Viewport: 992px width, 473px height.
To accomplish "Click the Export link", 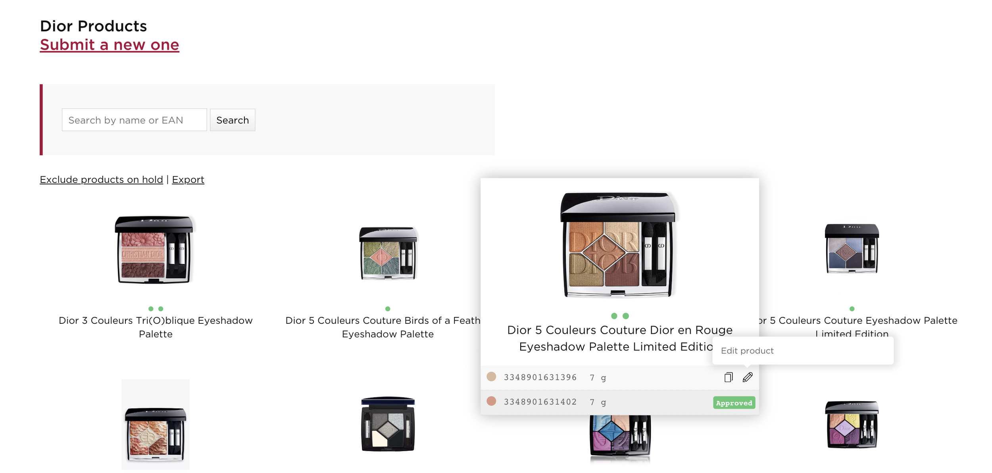I will pos(188,179).
